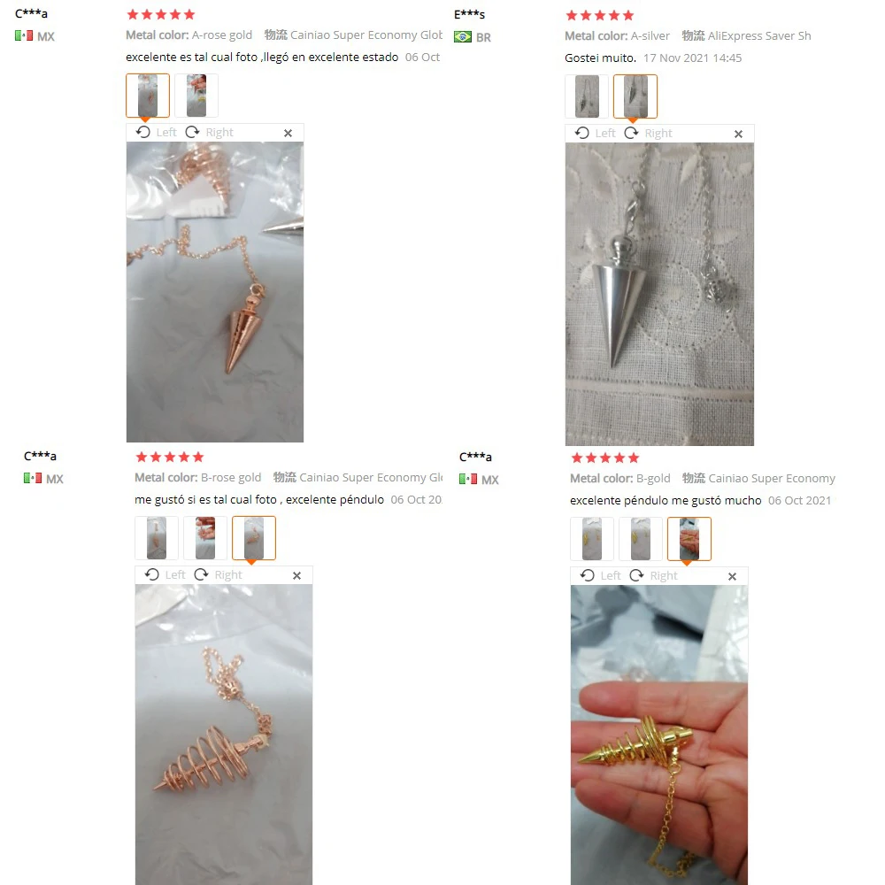The height and width of the screenshot is (885, 885).
Task: Rotate the silver pendulum photo right
Action: 648,134
